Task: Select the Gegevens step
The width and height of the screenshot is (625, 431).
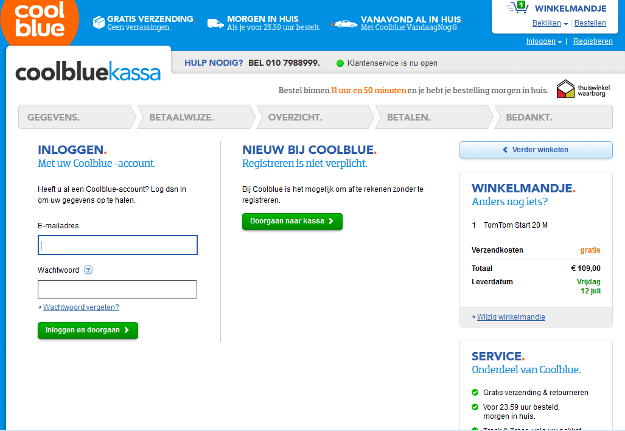Action: [x=77, y=117]
